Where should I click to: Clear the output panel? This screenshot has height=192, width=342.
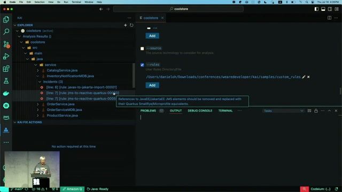(309, 111)
